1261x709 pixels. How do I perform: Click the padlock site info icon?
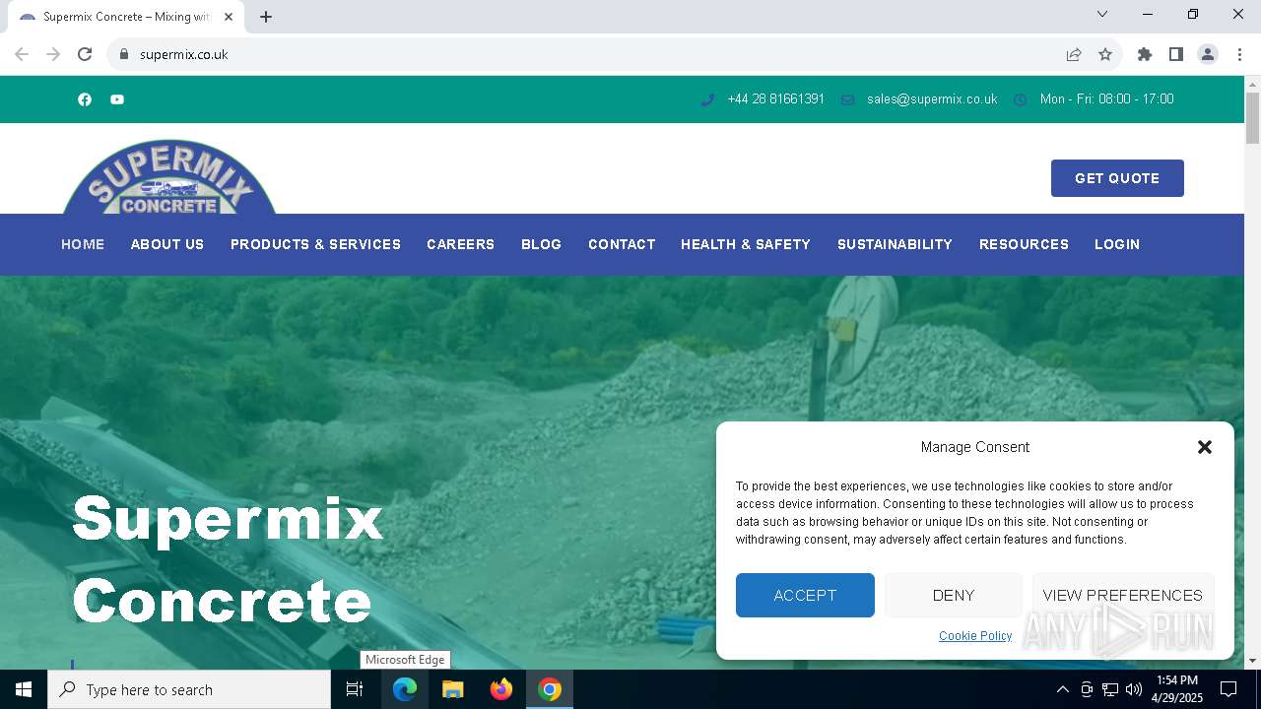[x=124, y=54]
